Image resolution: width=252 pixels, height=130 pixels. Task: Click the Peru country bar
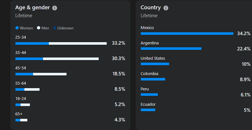[149, 95]
